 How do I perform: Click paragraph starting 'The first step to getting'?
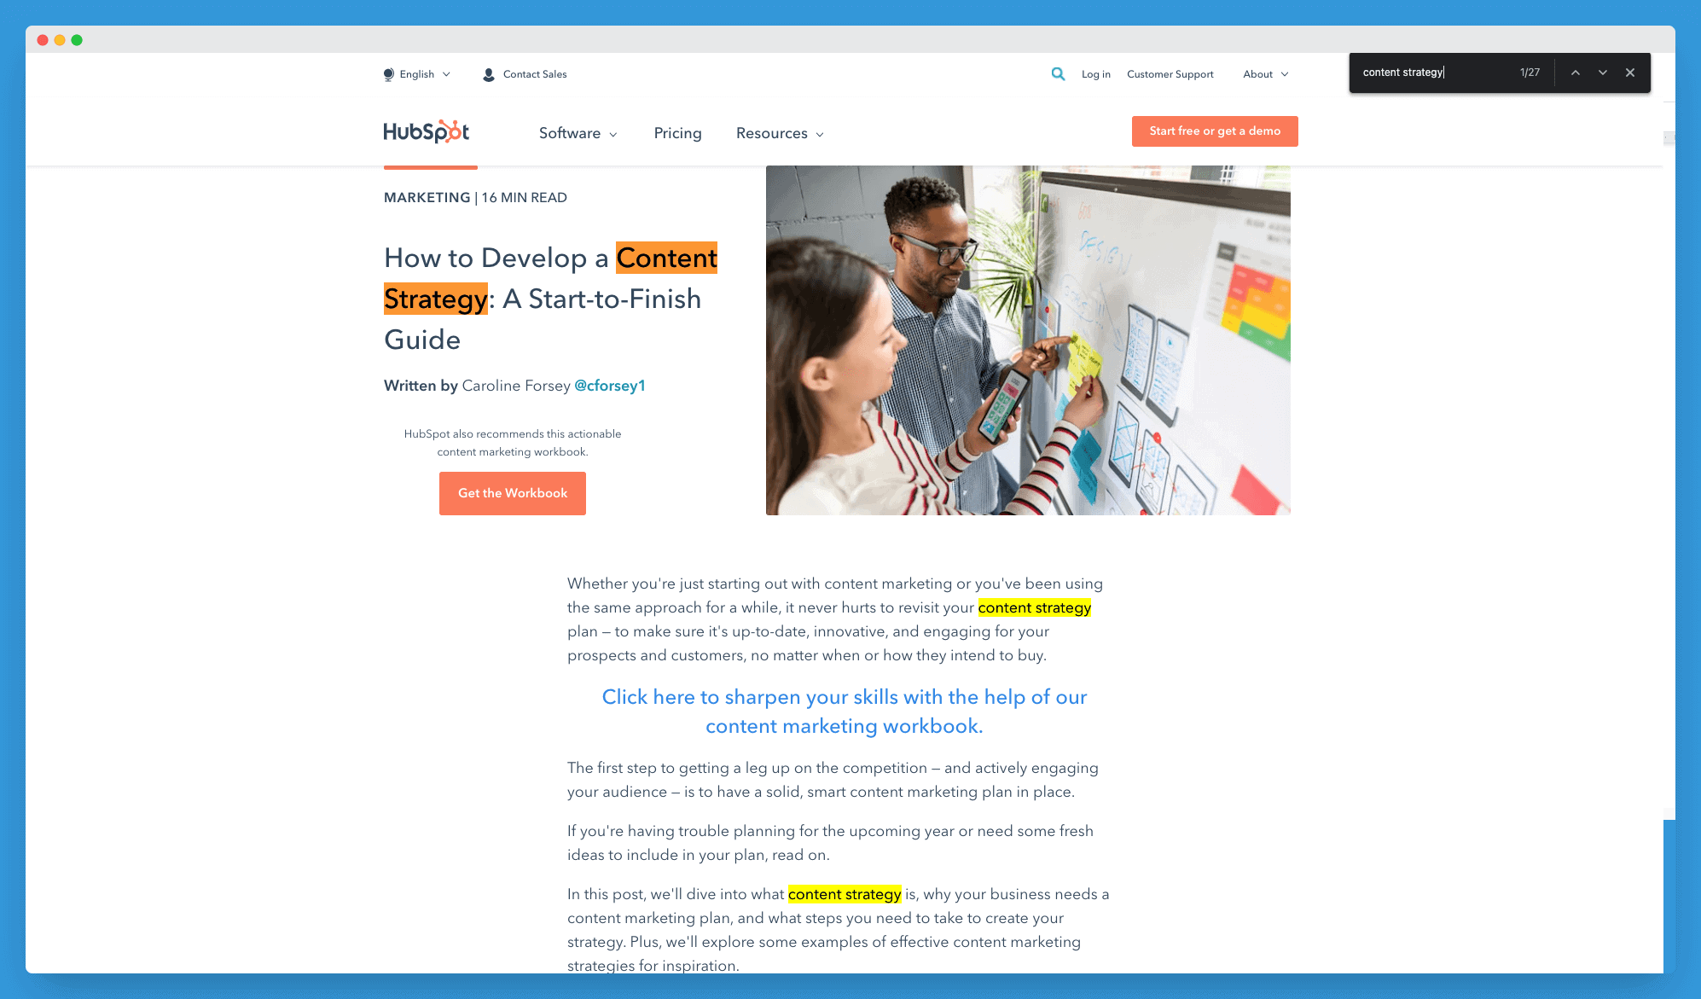tap(833, 780)
